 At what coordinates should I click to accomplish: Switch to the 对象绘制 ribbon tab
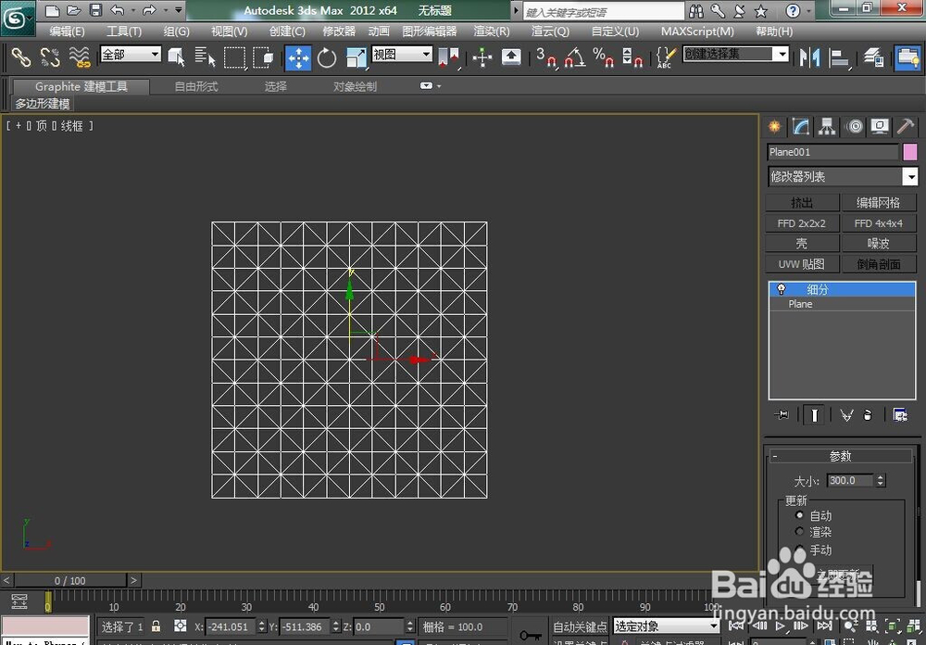click(x=355, y=86)
